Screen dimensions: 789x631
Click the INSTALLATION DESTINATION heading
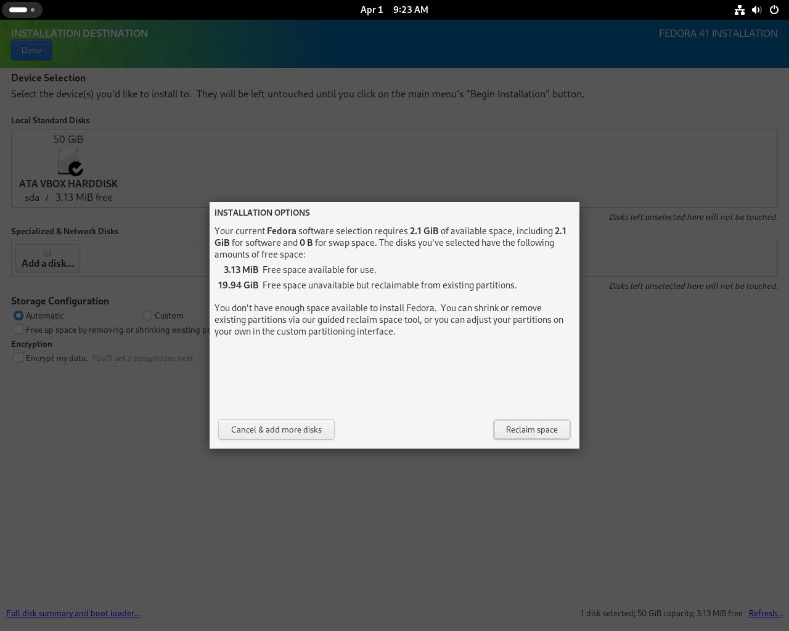point(80,33)
